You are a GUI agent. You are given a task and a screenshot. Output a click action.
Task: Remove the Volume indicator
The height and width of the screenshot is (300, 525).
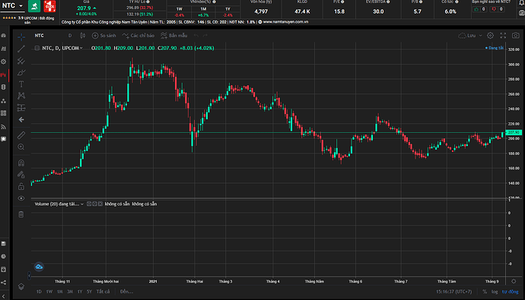pyautogui.click(x=100, y=204)
